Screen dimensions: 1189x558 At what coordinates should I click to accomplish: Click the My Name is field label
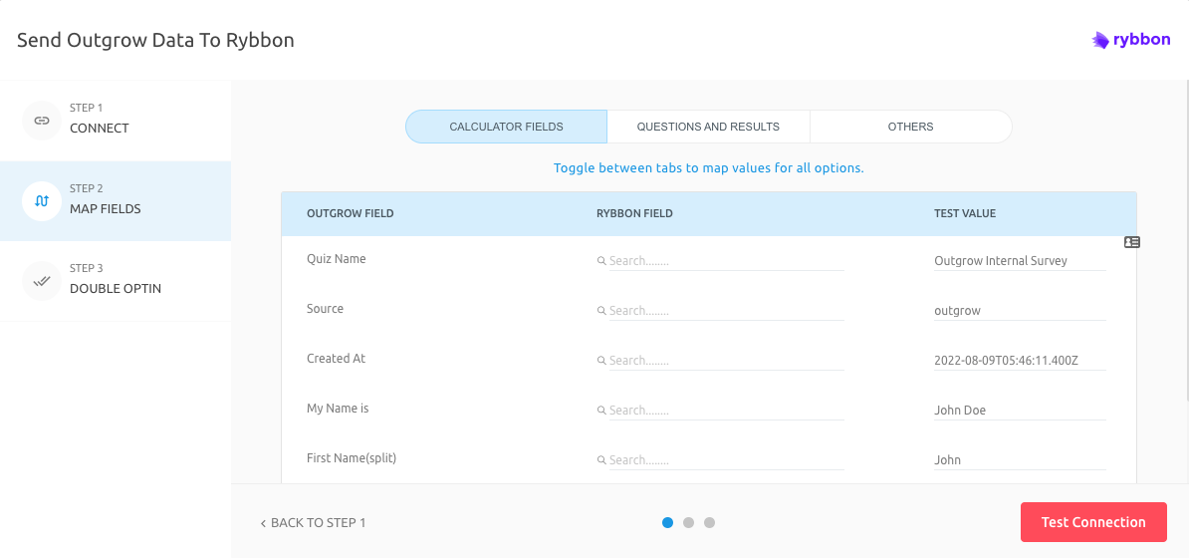point(338,409)
